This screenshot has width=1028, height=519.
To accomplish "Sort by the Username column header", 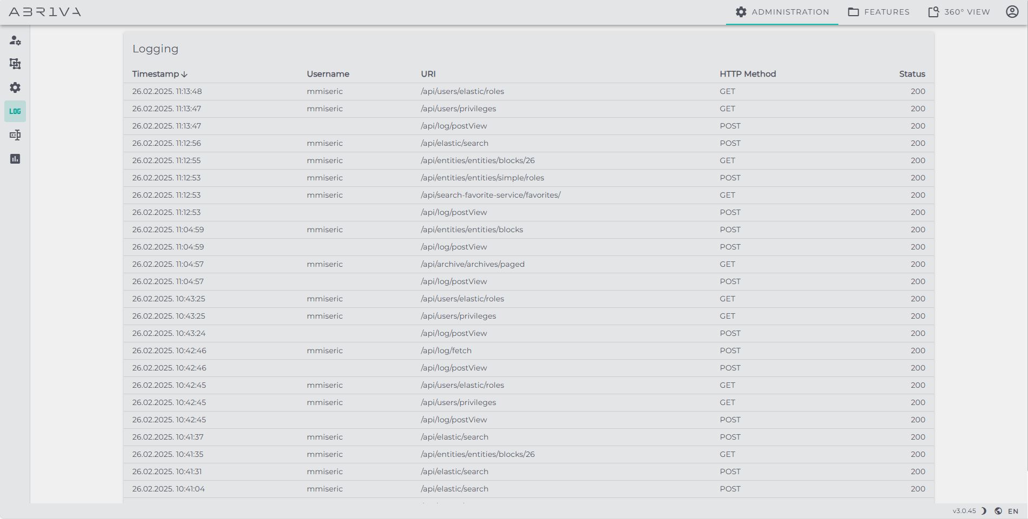I will [x=328, y=74].
